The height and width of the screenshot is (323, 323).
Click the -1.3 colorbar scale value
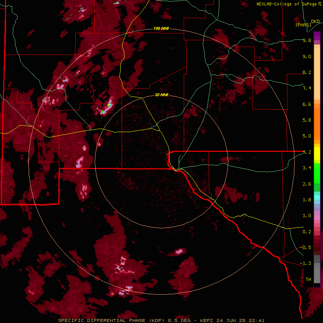305,263
